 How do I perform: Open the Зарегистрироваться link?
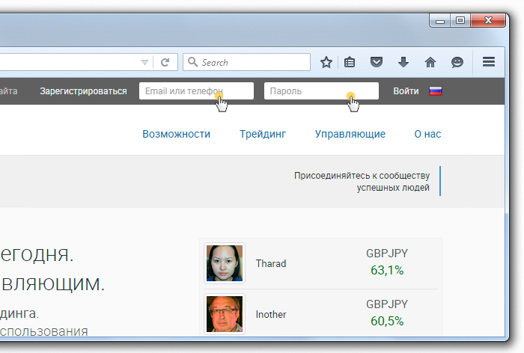(x=83, y=91)
